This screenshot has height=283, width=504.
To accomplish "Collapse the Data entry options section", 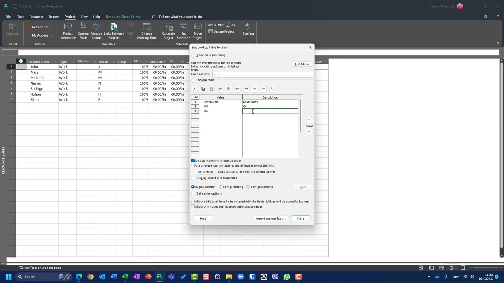I will tap(193, 194).
